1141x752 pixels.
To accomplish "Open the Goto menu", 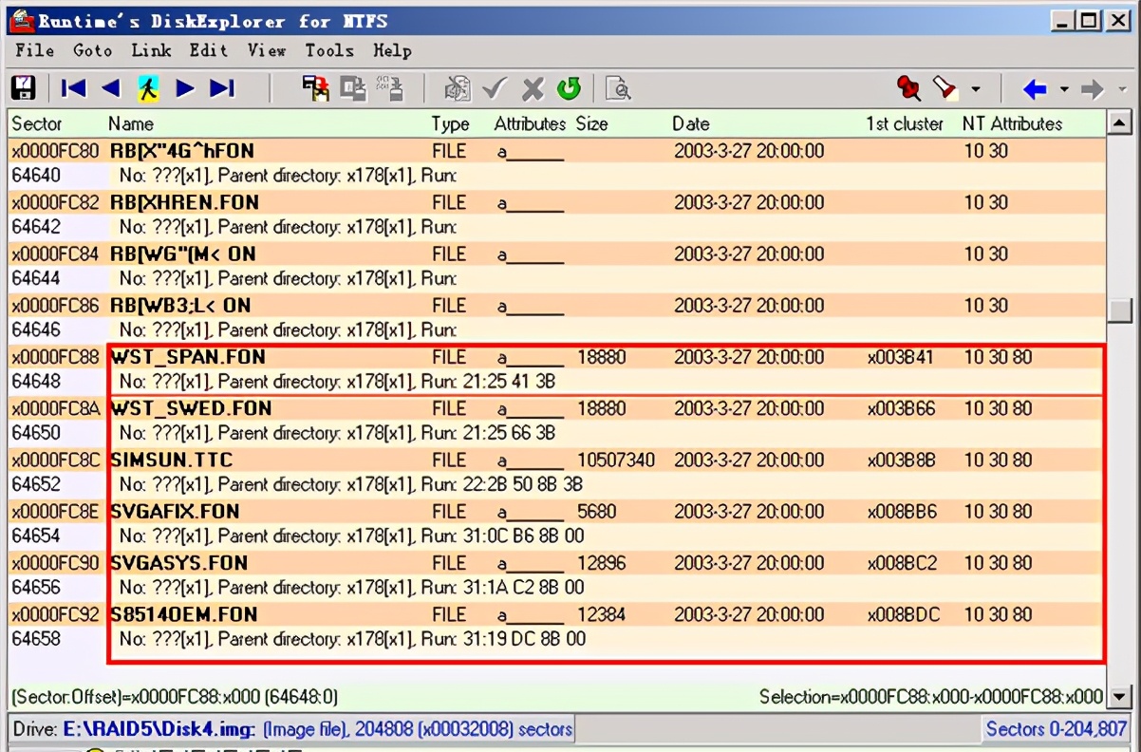I will tap(92, 50).
